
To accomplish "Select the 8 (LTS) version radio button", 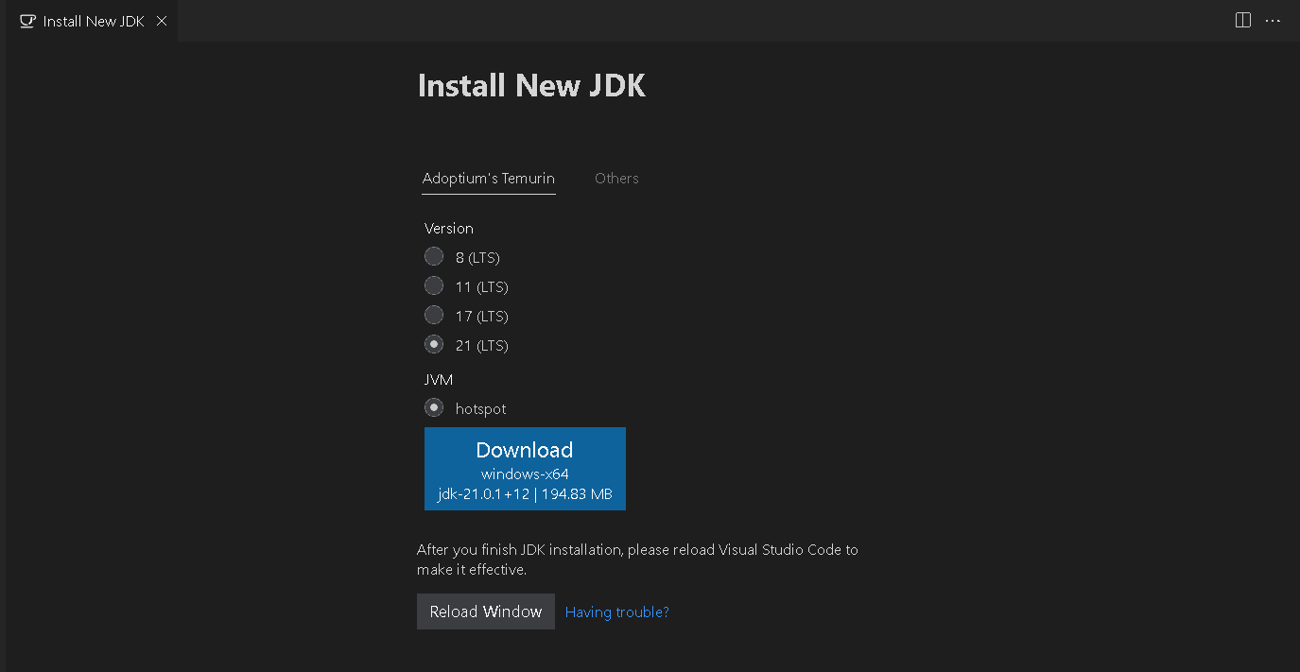I will [434, 257].
